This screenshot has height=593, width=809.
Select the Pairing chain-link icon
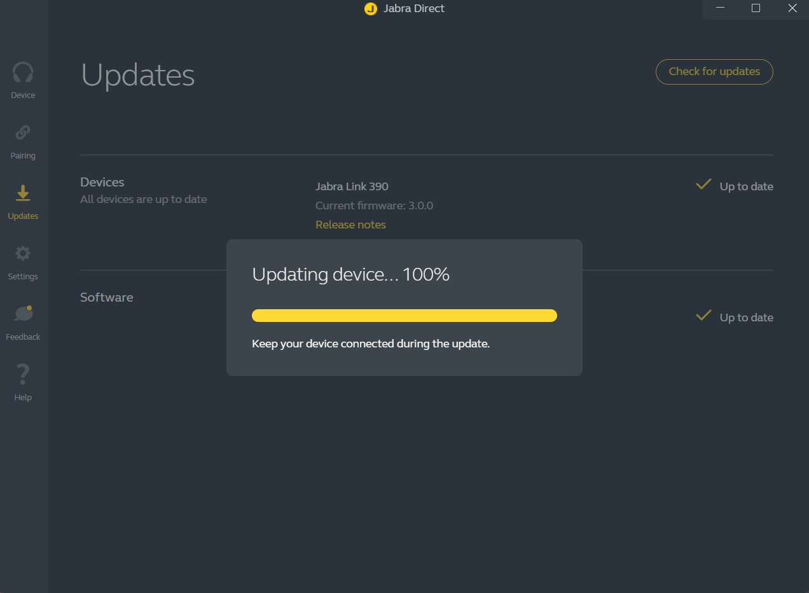click(23, 132)
